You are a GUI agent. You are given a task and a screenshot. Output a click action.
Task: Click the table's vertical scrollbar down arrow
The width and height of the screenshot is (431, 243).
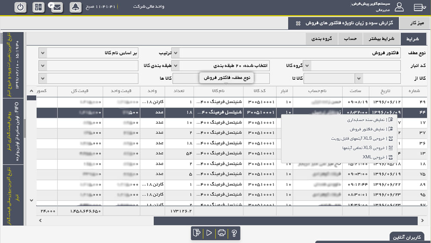pyautogui.click(x=31, y=200)
